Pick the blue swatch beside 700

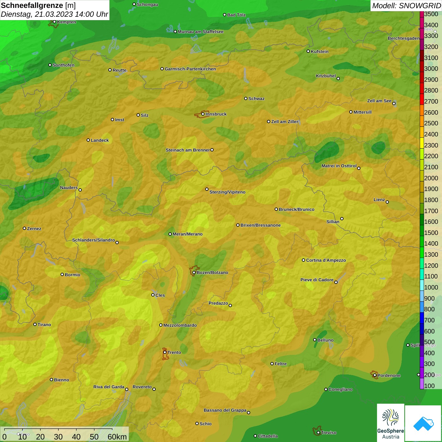click(422, 318)
